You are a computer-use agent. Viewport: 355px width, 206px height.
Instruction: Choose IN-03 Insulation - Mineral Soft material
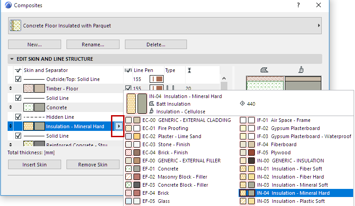296,185
